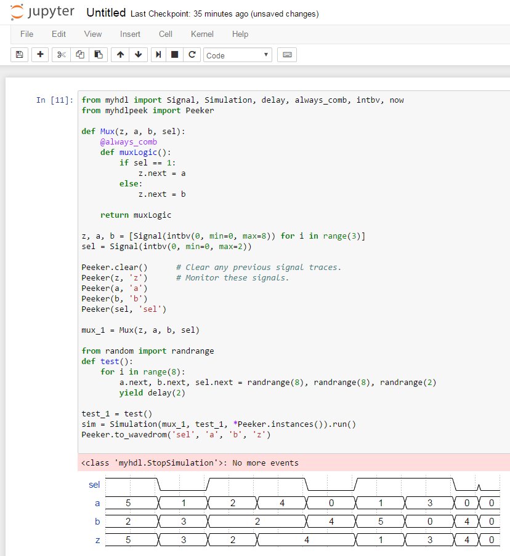Viewport: 510px width, 556px height.
Task: Move selected cell down with the arrow icon
Action: (x=139, y=55)
